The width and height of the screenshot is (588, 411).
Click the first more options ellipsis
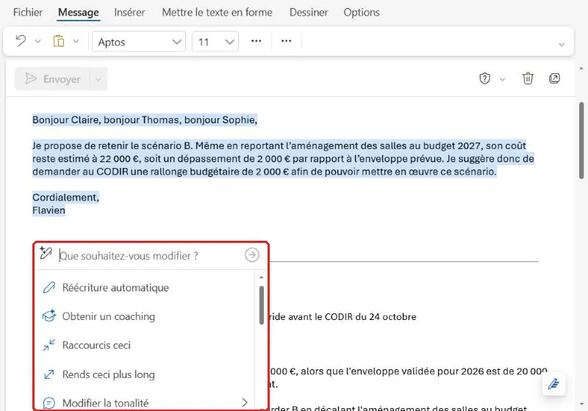(256, 41)
